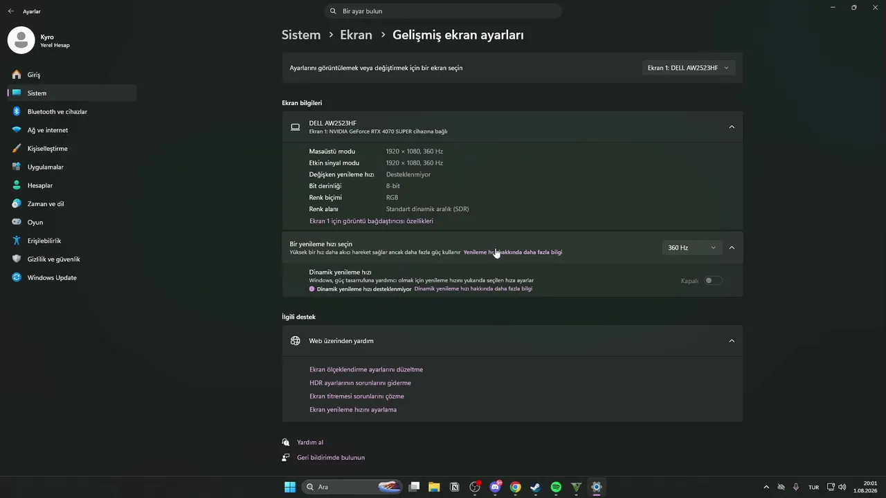Click the 'Masaüstü modu' 1920 × 1080, 360 Hz value

(x=414, y=151)
